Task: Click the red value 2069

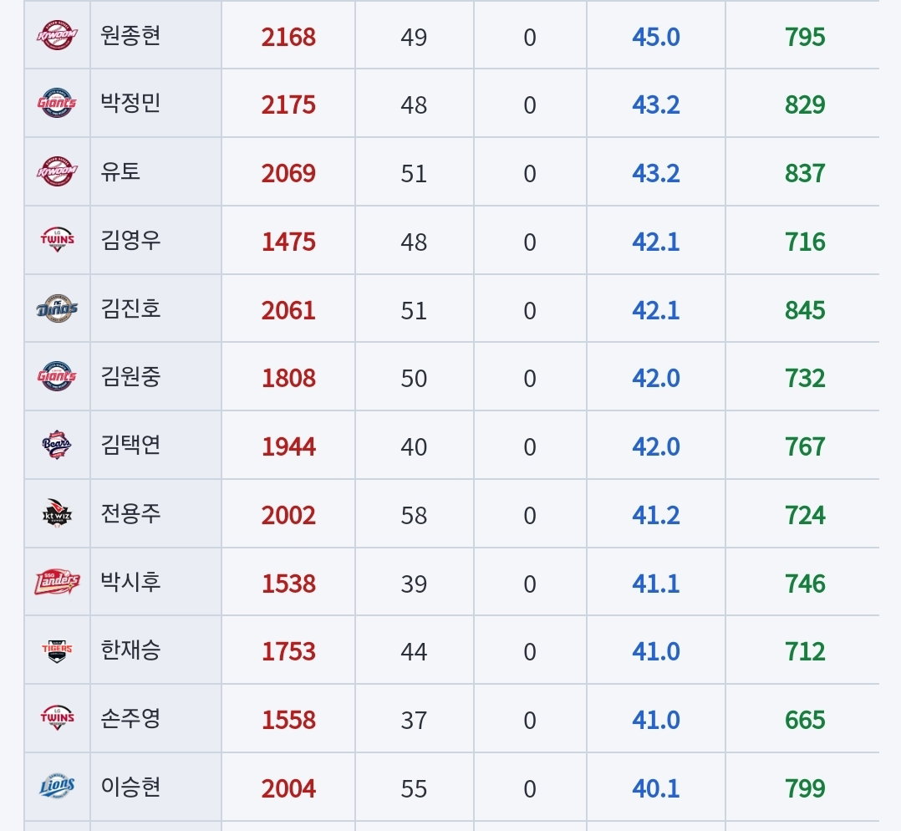Action: (288, 174)
